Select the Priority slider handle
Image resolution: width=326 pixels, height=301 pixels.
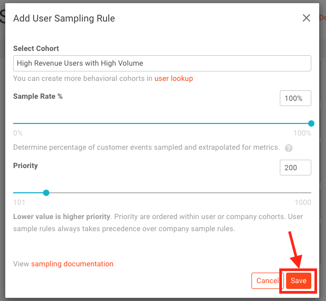pos(46,193)
